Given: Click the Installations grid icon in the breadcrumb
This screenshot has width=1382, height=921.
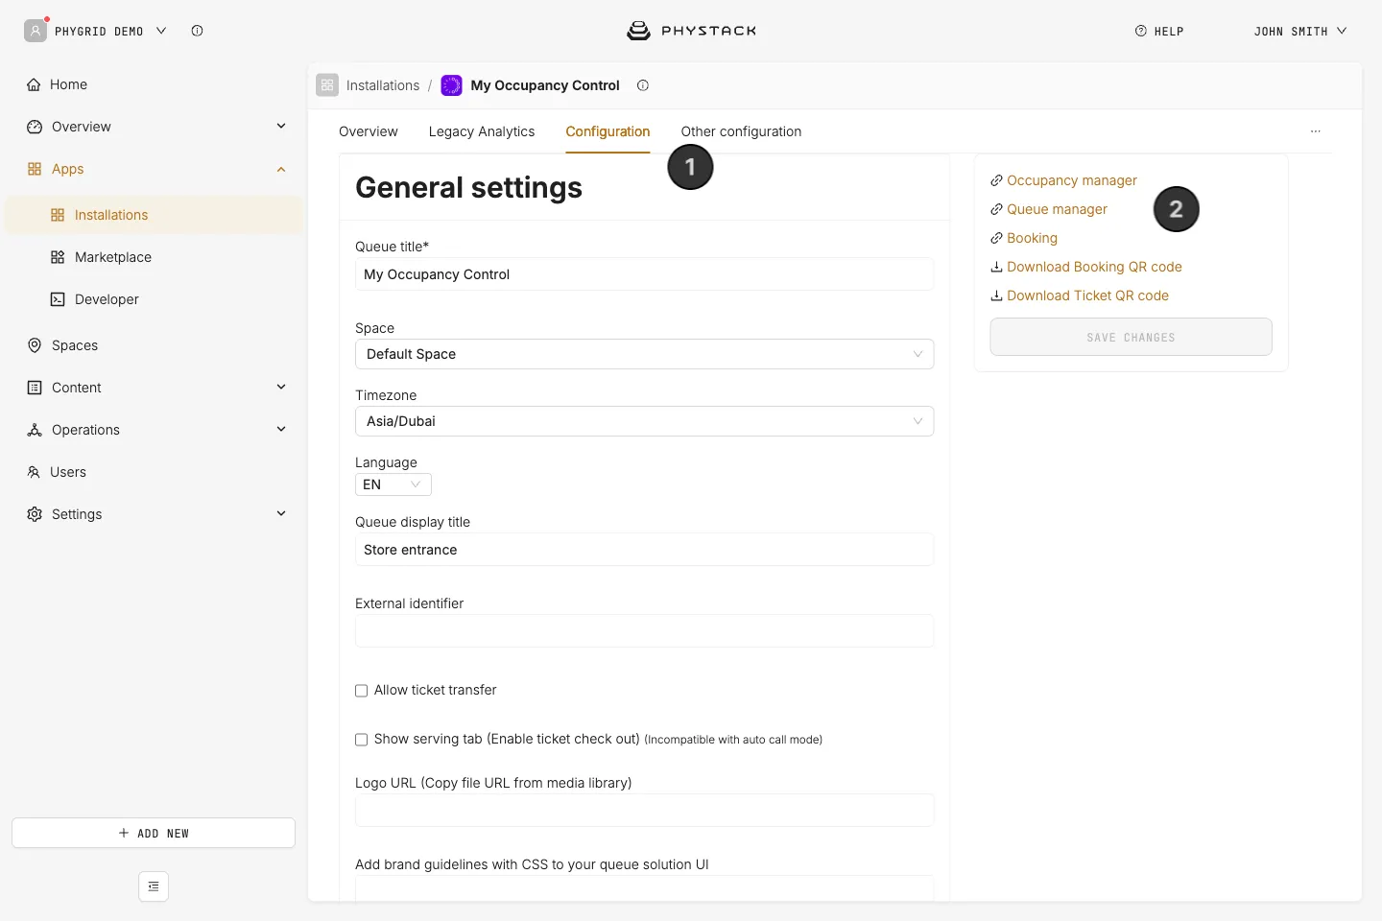Looking at the screenshot, I should coord(327,85).
